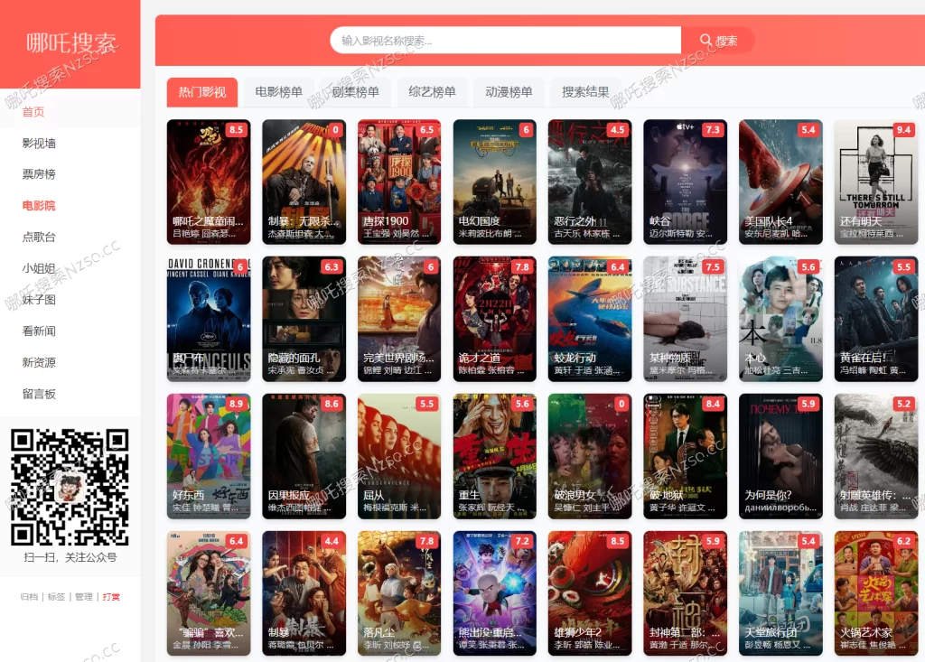This screenshot has height=662, width=925.
Task: Select the 热门影视 tab
Action: click(201, 92)
